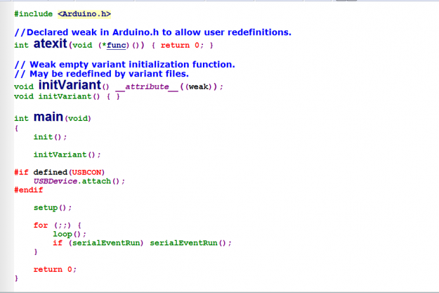Image resolution: width=439 pixels, height=293 pixels.
Task: Click the attach method call
Action: tap(96, 181)
